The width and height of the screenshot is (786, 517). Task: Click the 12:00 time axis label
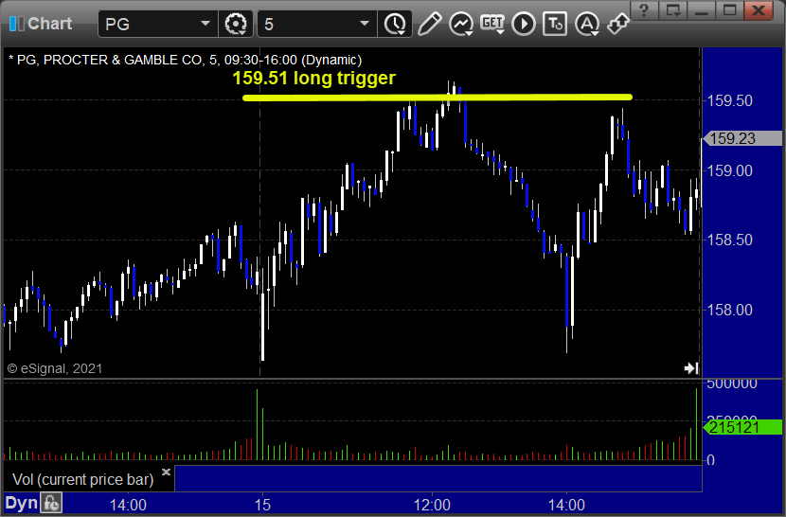click(x=432, y=505)
